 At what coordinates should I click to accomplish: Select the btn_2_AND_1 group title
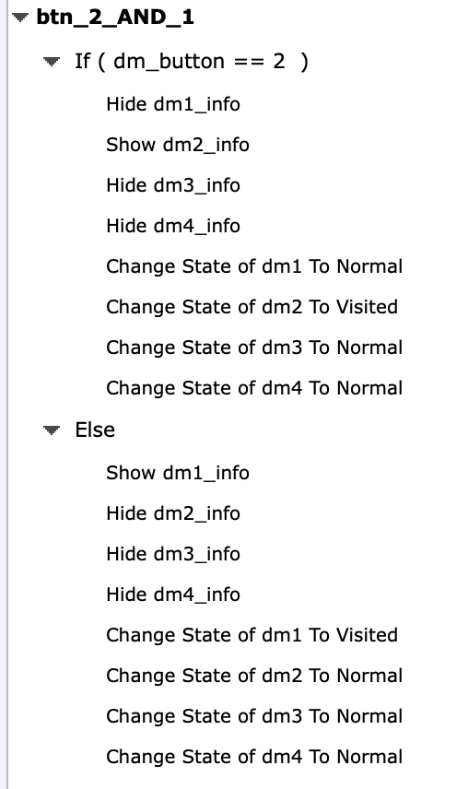pos(115,18)
